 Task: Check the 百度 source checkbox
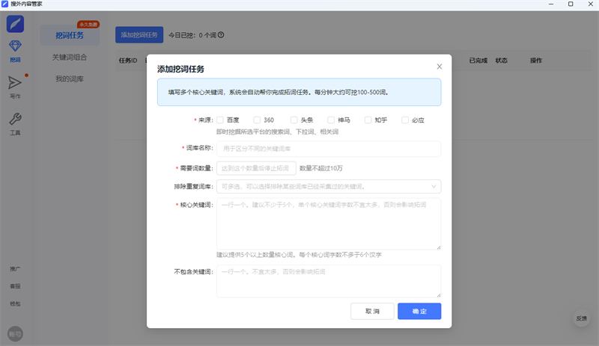coord(220,120)
